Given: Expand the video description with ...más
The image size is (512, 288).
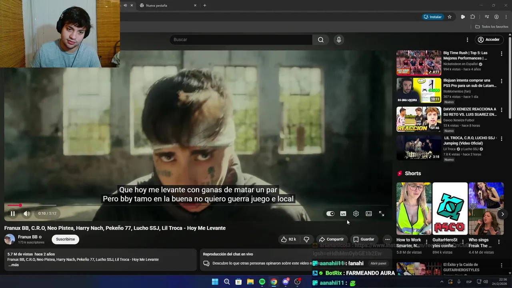Looking at the screenshot, I should click(14, 265).
